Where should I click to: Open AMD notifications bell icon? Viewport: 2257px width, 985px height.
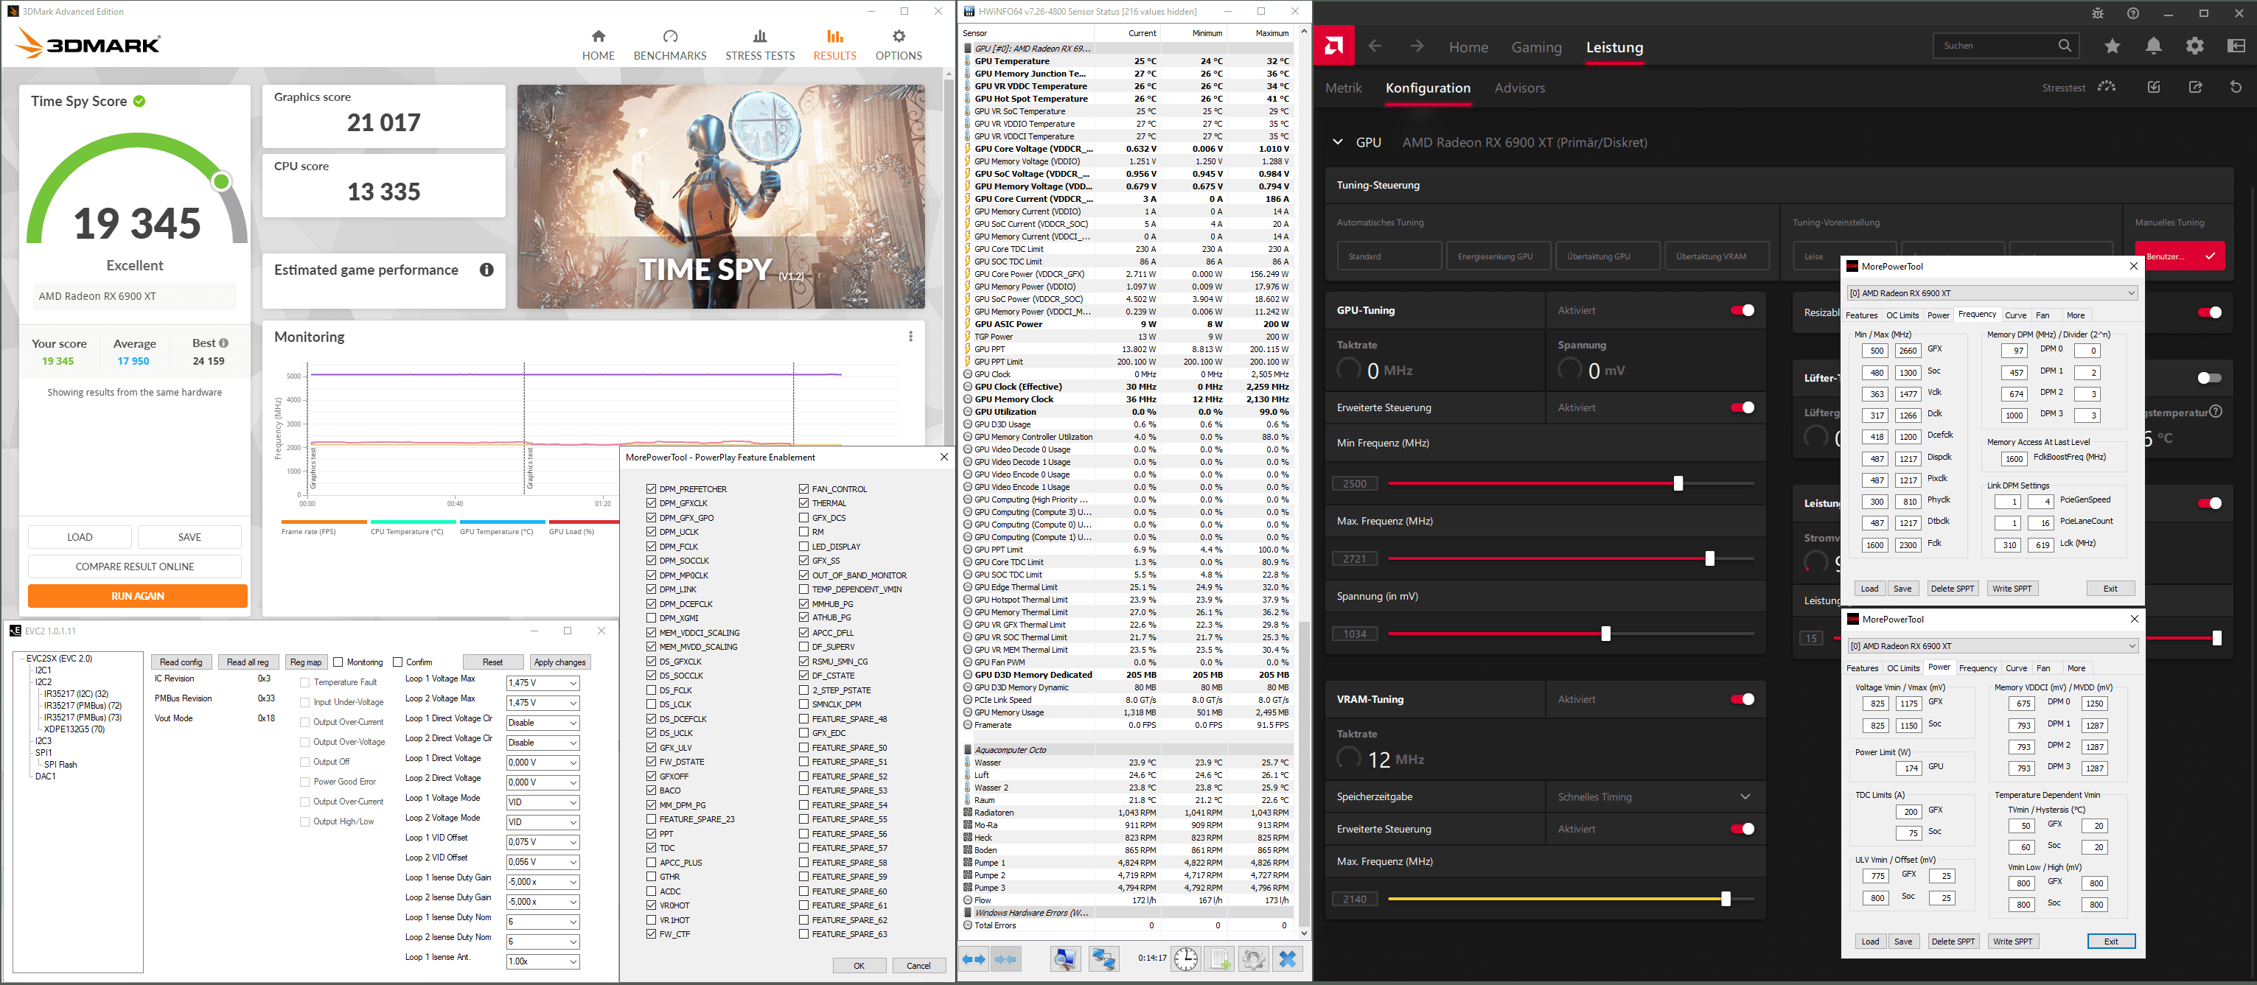click(x=2153, y=46)
